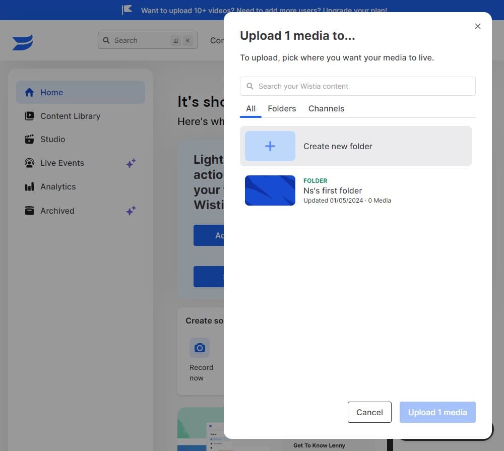Switch to the All tab

(250, 109)
